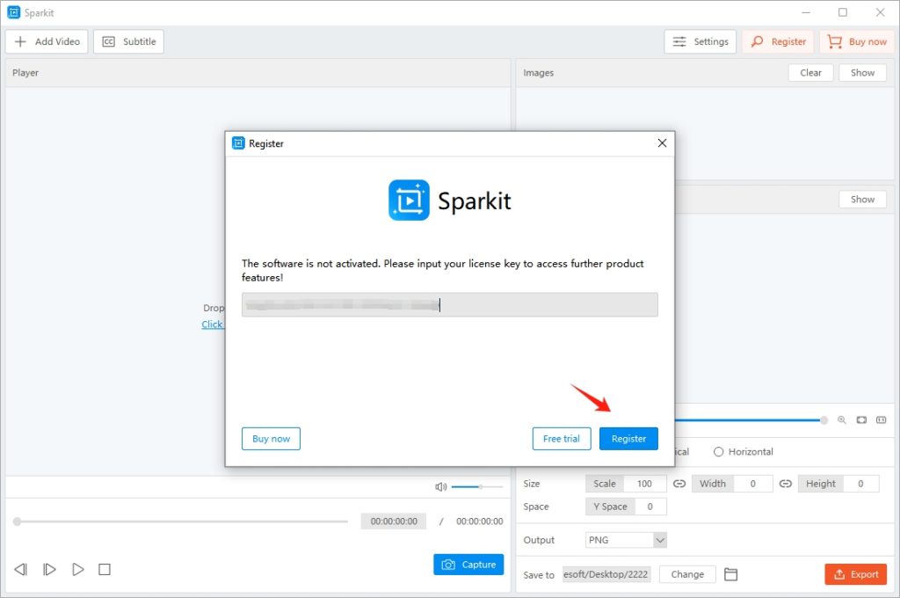Click the lower Show button

tap(862, 200)
